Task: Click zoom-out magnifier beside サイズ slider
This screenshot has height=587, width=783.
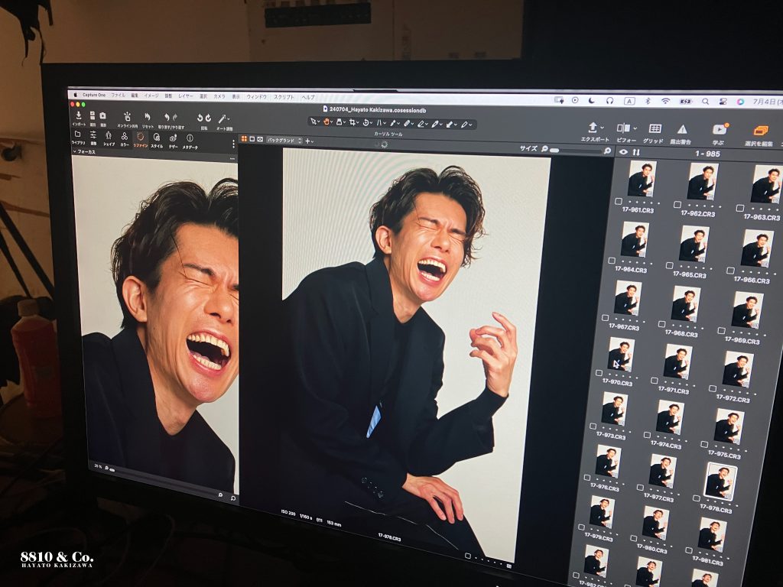Action: pyautogui.click(x=544, y=149)
